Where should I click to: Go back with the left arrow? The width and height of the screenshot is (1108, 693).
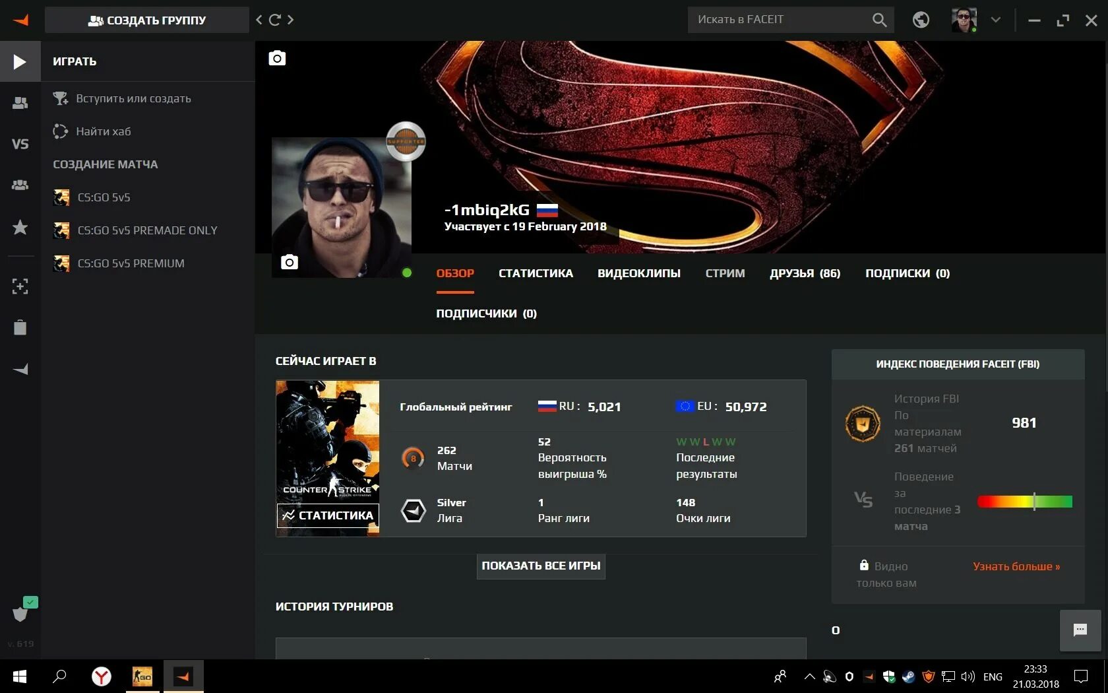pos(259,20)
